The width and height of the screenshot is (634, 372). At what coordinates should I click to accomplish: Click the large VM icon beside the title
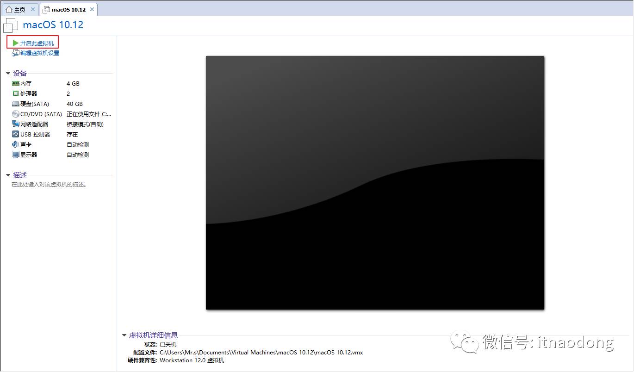point(11,25)
